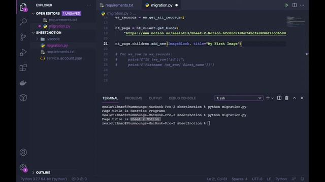This screenshot has width=325, height=182.
Task: Open the cube-shaped activity bar icon
Action: pos(23,98)
